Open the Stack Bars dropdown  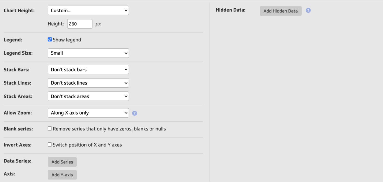click(x=89, y=69)
